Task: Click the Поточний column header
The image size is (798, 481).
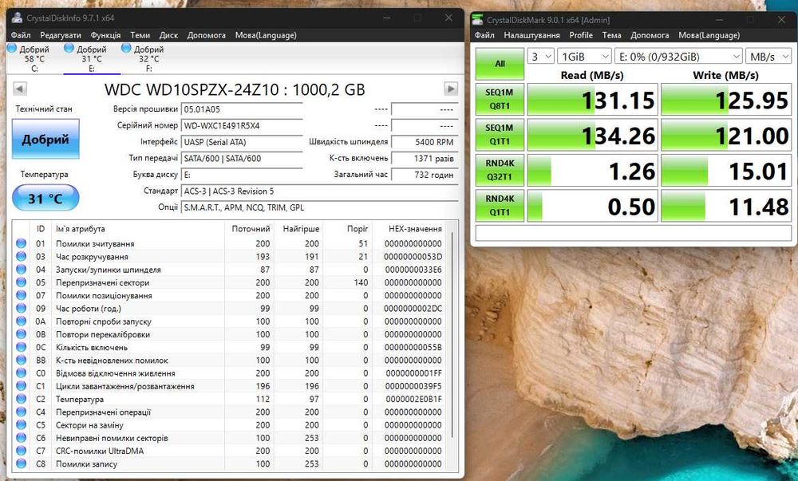Action: [x=249, y=229]
